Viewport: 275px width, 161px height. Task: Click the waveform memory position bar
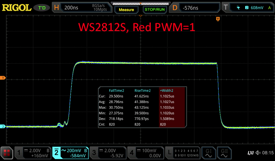[x=141, y=4]
